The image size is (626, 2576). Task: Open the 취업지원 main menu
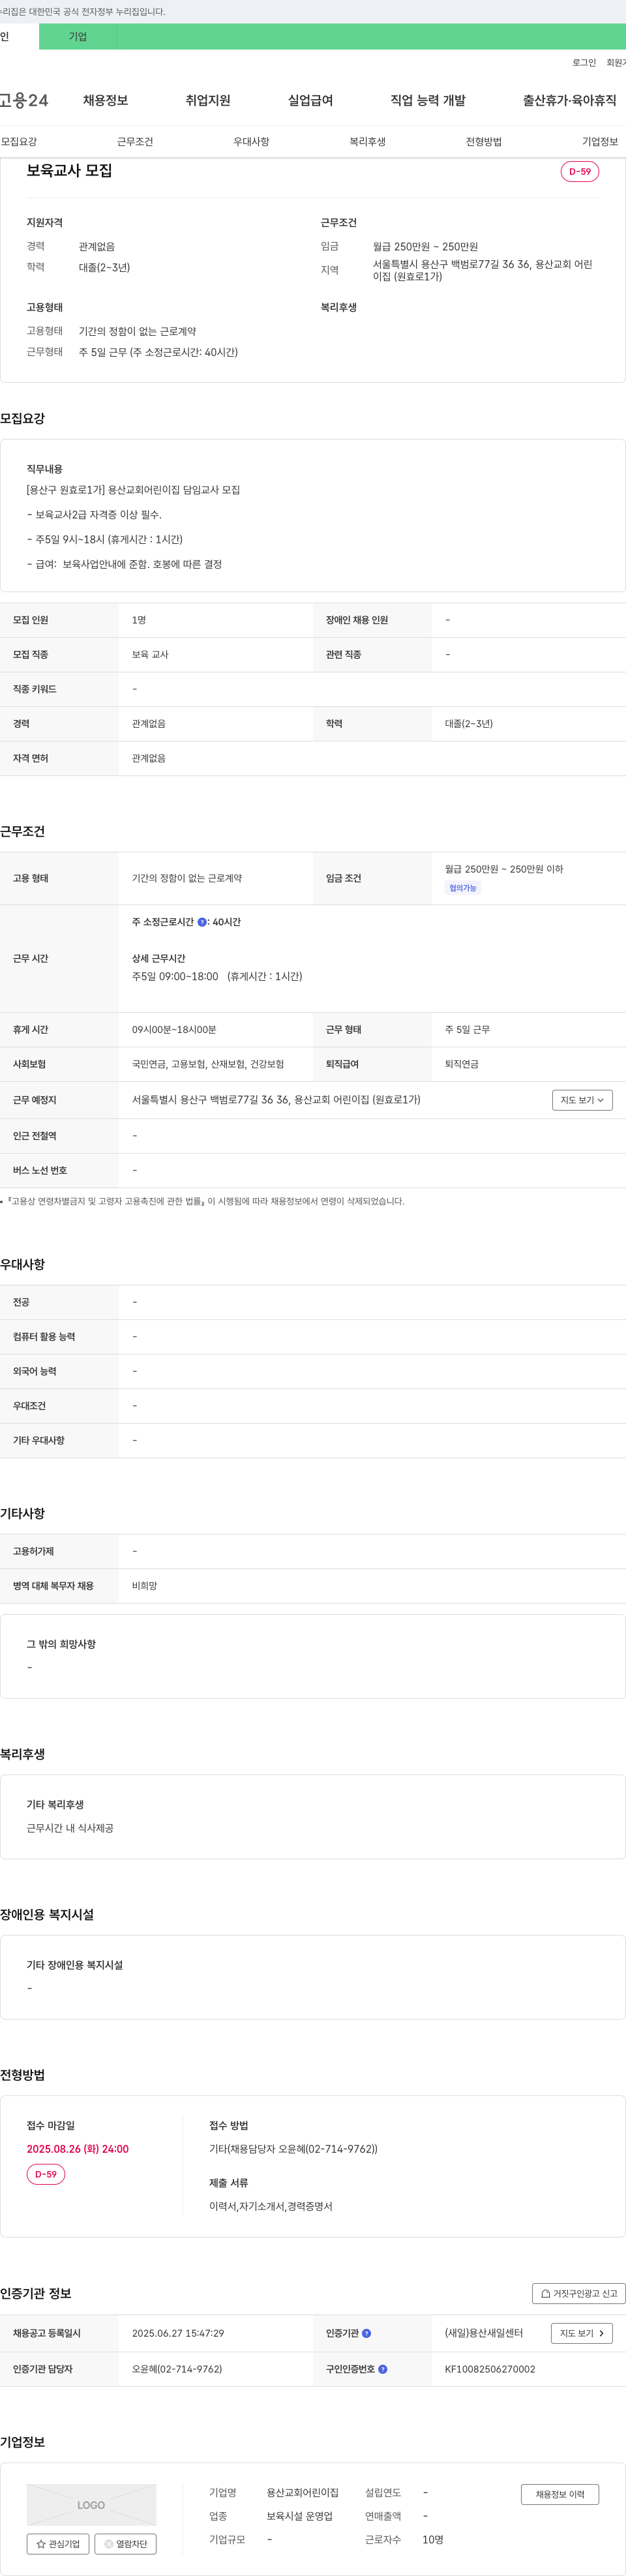208,100
